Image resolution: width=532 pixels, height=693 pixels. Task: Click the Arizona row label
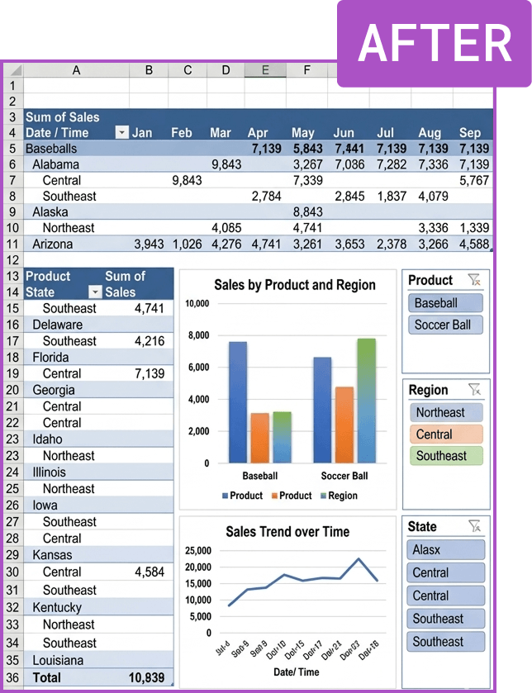click(x=53, y=244)
